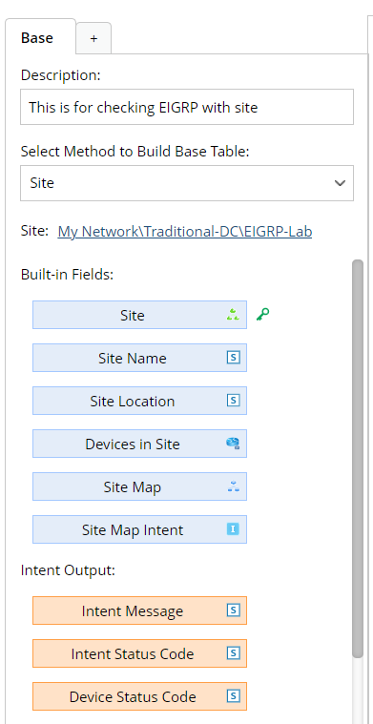Open the My Network\Traditional-DC\EIGRP-Lab site link
The height and width of the screenshot is (724, 373).
pyautogui.click(x=185, y=232)
